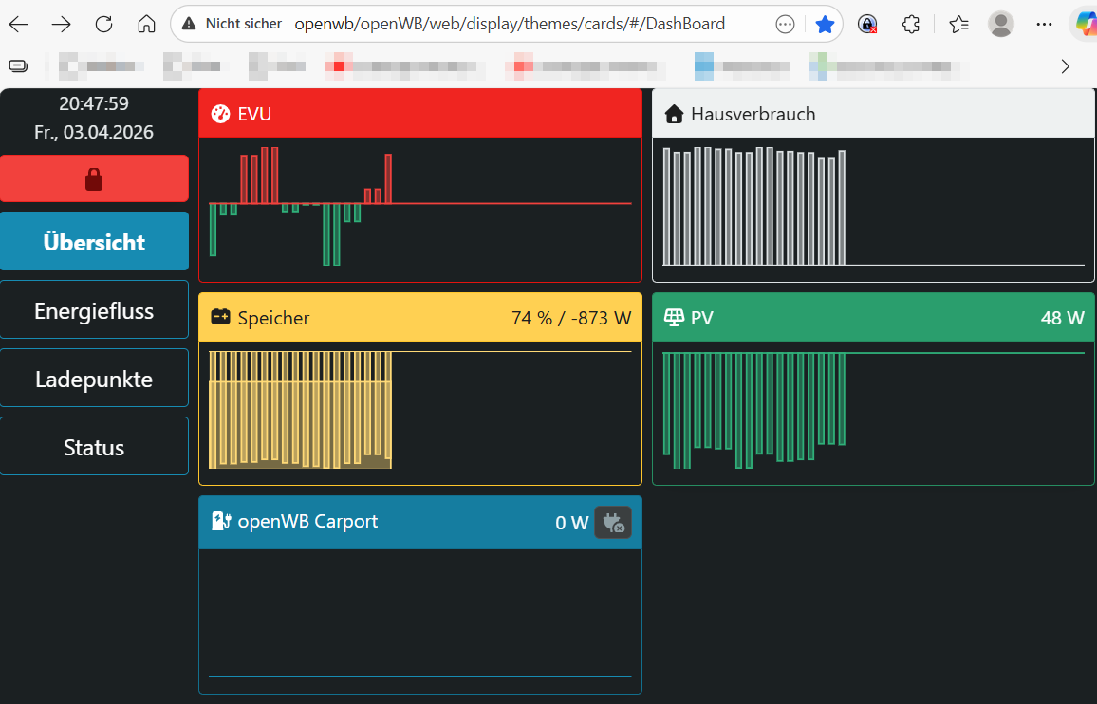Click the browser back arrow
Screen dimensions: 1097x704
point(19,25)
